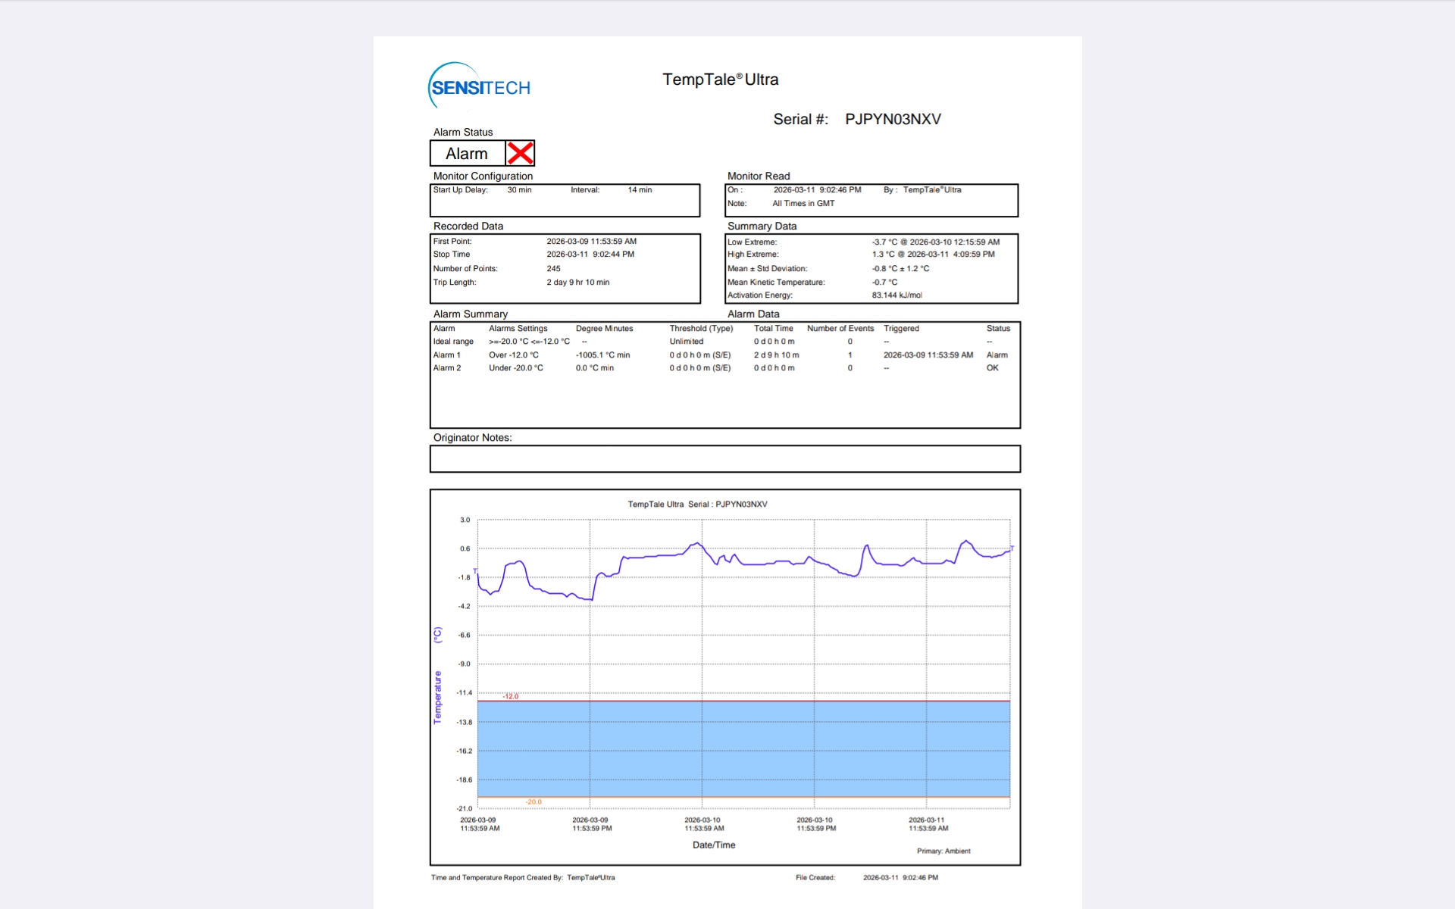Click the Start Up Delay value
This screenshot has height=909, width=1455.
click(x=519, y=190)
